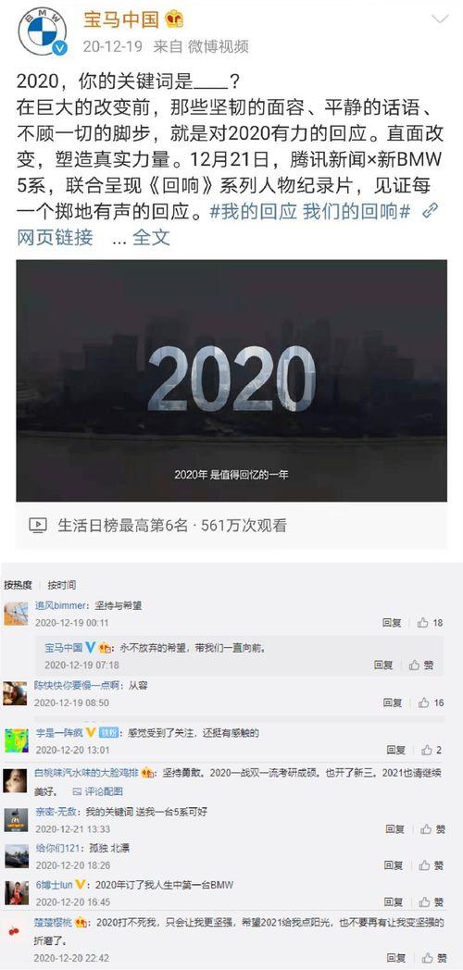Like 陈快快's comment with 16 likes

pos(431,703)
